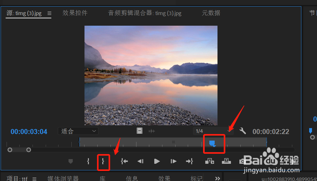This screenshot has width=317, height=181.
Task: Set a Mark In point
Action: pos(88,161)
